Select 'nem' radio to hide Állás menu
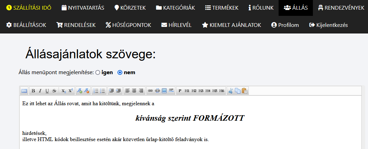 pos(120,73)
